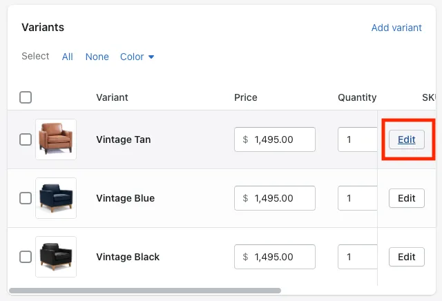The height and width of the screenshot is (301, 442).
Task: Edit the Vintage Tan variant
Action: tap(407, 139)
